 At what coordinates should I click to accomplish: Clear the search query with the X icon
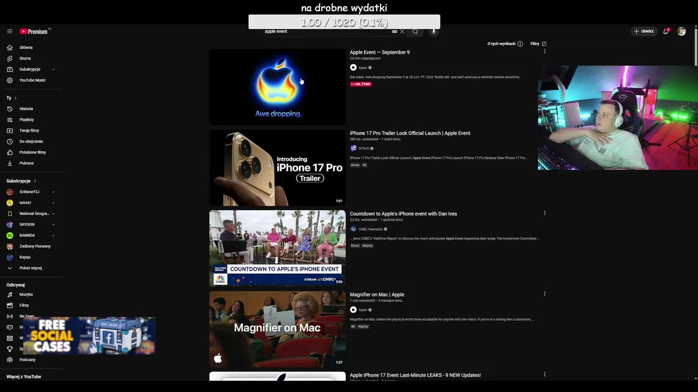click(x=402, y=32)
